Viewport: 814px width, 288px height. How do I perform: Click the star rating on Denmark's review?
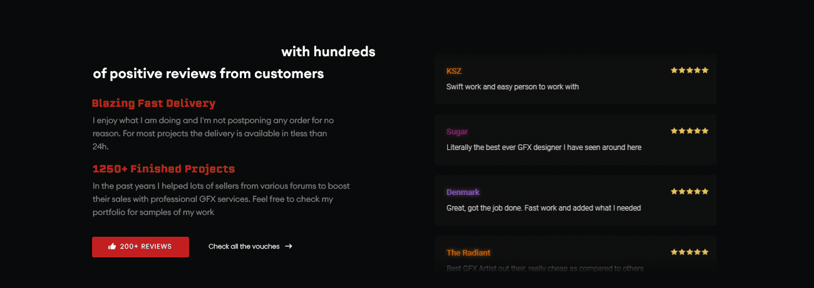[x=689, y=192]
